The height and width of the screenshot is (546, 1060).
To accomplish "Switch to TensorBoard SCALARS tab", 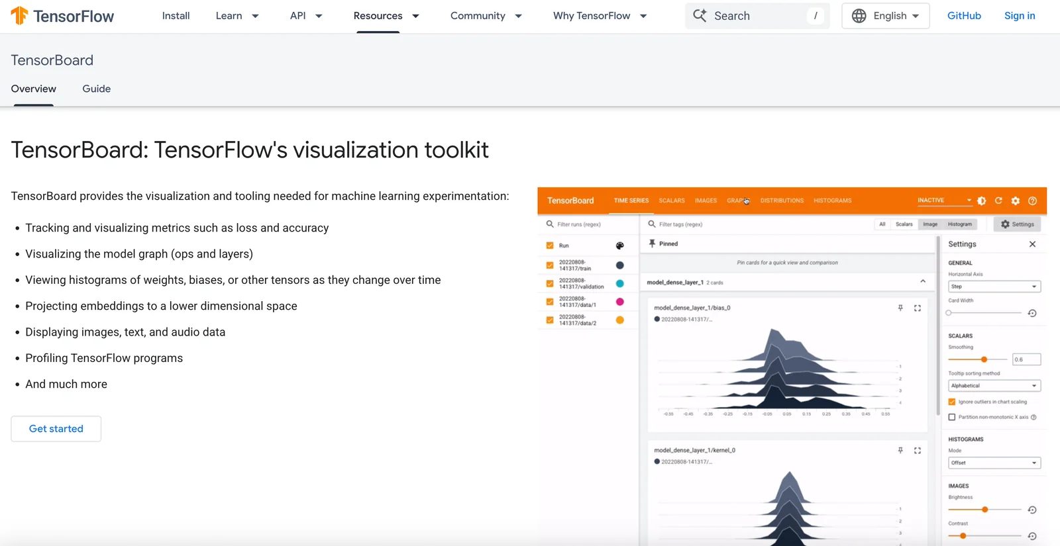I will [672, 201].
